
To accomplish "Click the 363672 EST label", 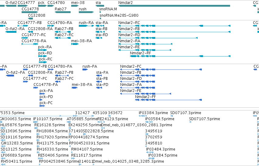I will point(115,113).
